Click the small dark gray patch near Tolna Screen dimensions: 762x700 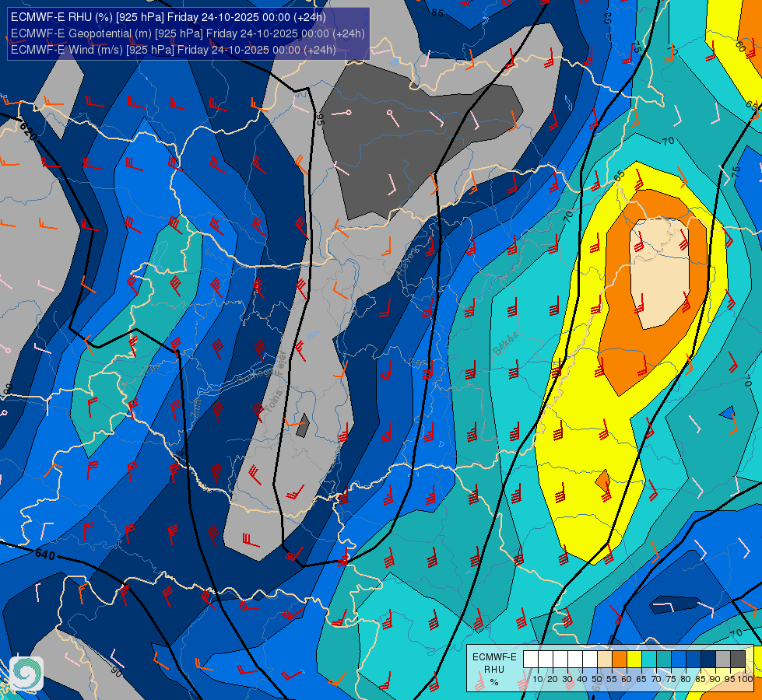click(x=303, y=425)
